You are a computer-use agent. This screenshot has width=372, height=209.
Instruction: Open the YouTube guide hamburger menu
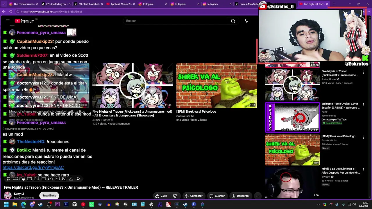[8, 21]
